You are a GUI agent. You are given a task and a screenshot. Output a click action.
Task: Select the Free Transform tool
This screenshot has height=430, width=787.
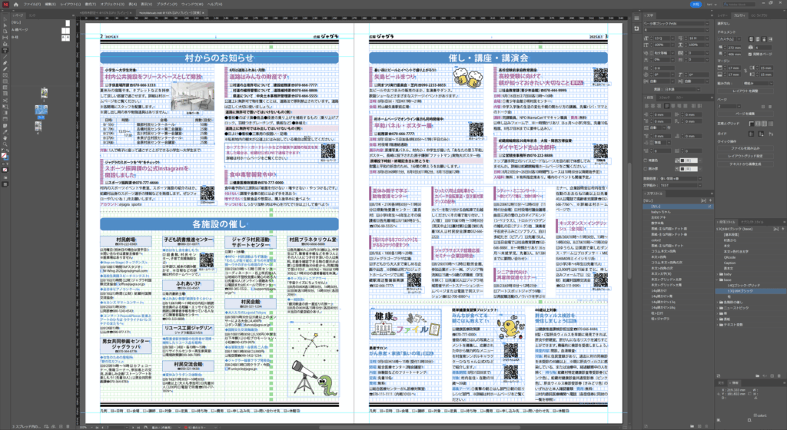[x=5, y=107]
